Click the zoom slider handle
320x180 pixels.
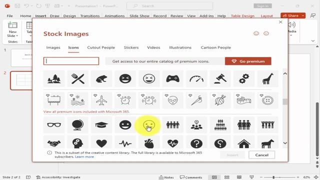coord(273,177)
